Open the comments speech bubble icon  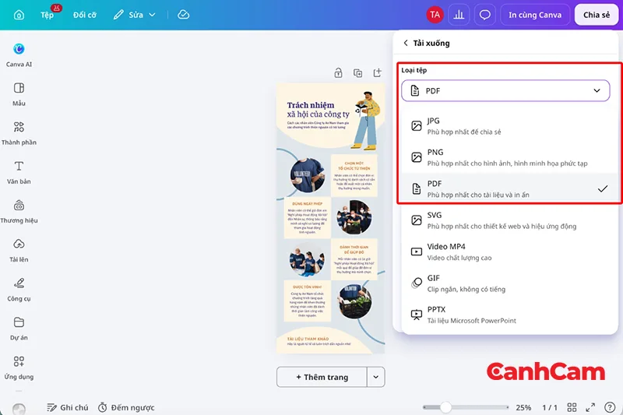(484, 15)
